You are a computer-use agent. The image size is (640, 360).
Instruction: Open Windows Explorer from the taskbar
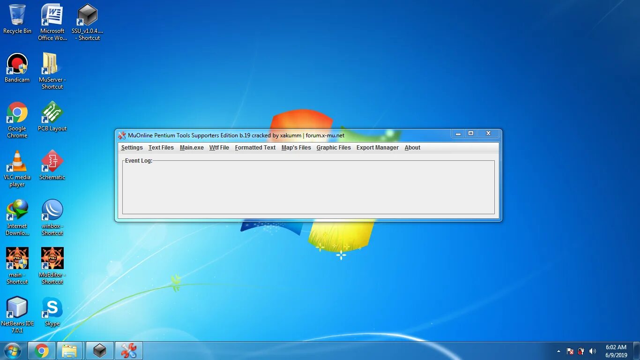coord(69,351)
